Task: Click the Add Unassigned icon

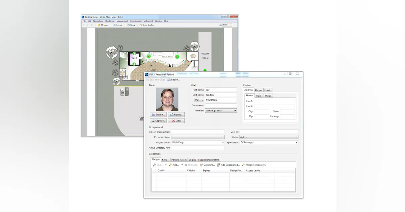Action: pos(218,165)
